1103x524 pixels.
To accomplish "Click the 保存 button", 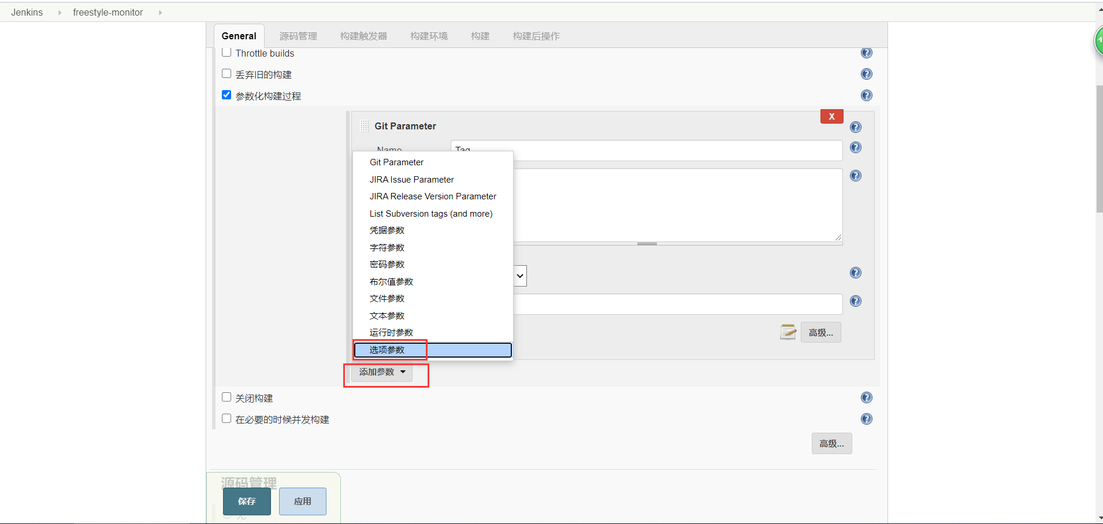I will [247, 501].
